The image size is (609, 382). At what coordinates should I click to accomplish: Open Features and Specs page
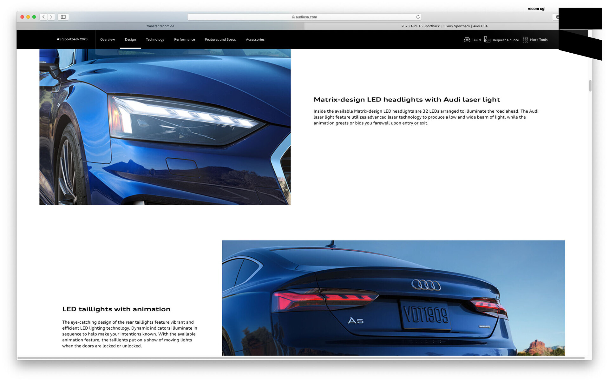pyautogui.click(x=220, y=39)
